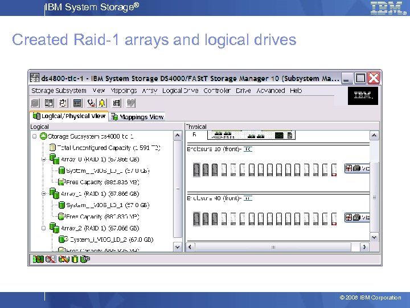
Task: Switch to the Mappings View tab
Action: [x=138, y=117]
